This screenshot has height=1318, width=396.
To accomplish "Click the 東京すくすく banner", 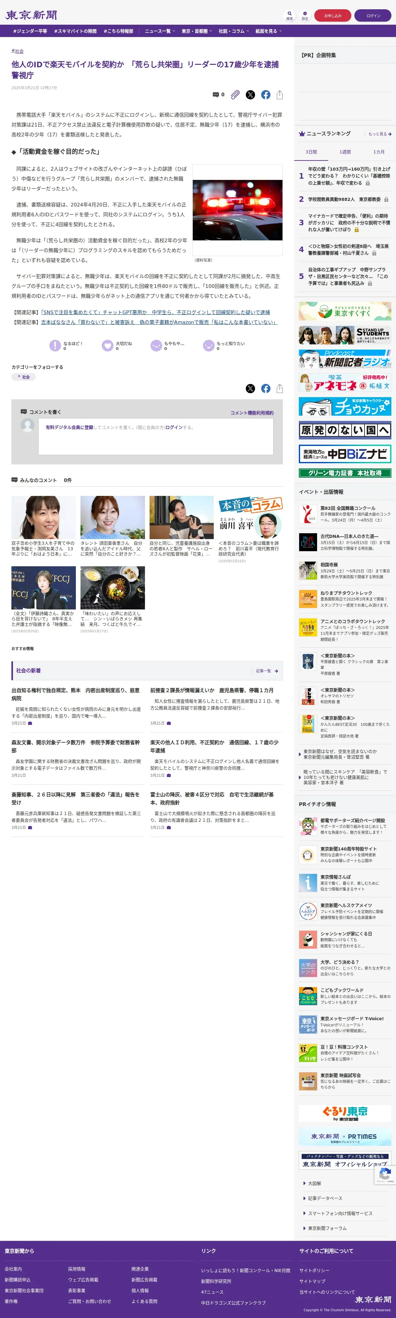I will pyautogui.click(x=345, y=311).
